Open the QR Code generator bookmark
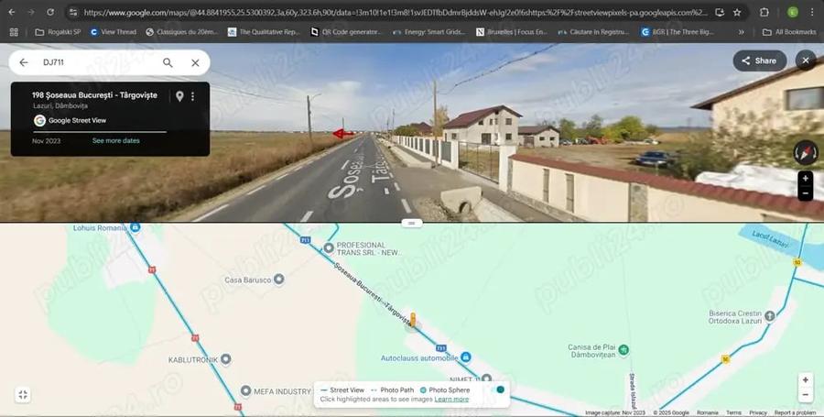 coord(346,32)
